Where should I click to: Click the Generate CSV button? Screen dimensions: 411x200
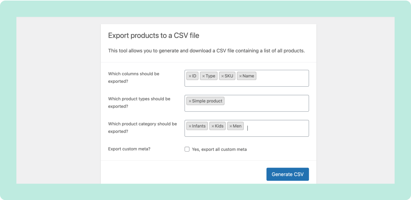pos(287,174)
